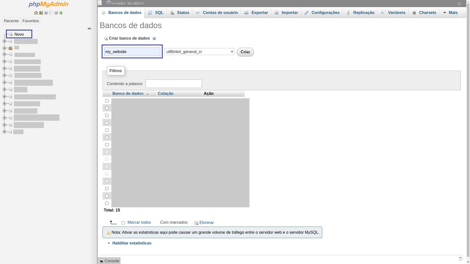This screenshot has width=470, height=264.
Task: Tick the first database row checkbox
Action: tap(107, 101)
